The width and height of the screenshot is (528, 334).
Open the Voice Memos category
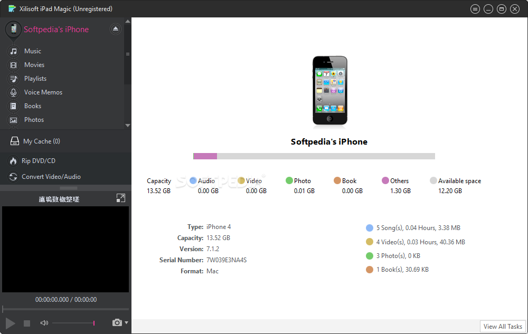[43, 92]
